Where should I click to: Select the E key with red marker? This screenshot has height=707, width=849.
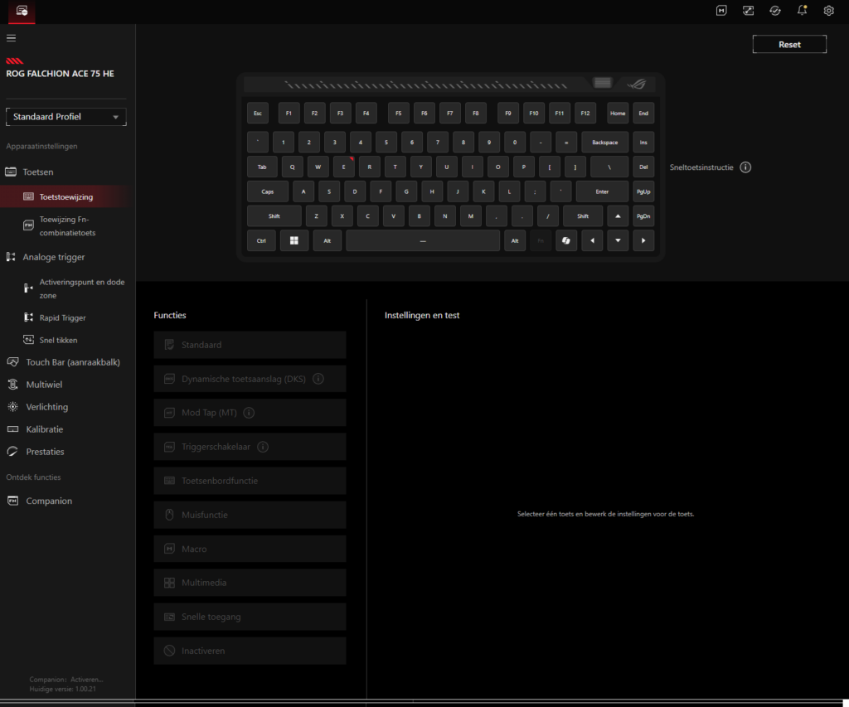click(x=344, y=167)
